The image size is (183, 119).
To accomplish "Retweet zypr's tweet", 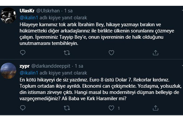I will (x=67, y=108).
